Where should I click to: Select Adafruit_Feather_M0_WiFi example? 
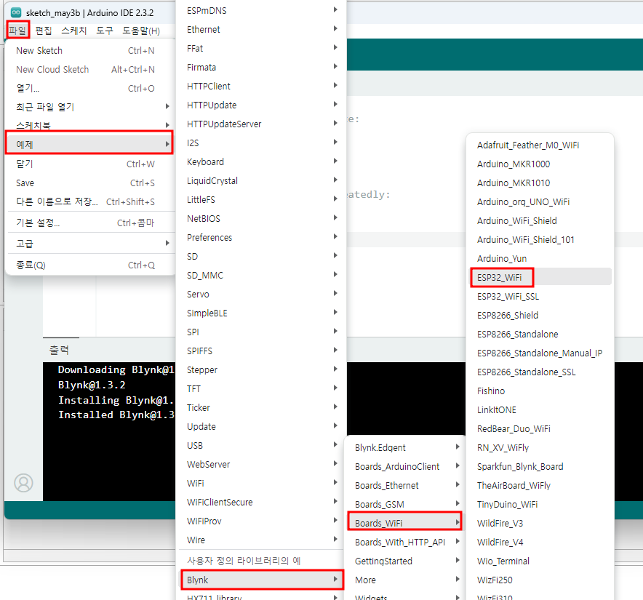[x=540, y=145]
